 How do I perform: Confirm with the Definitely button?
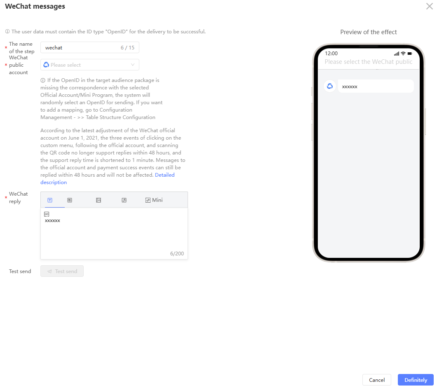click(x=416, y=380)
